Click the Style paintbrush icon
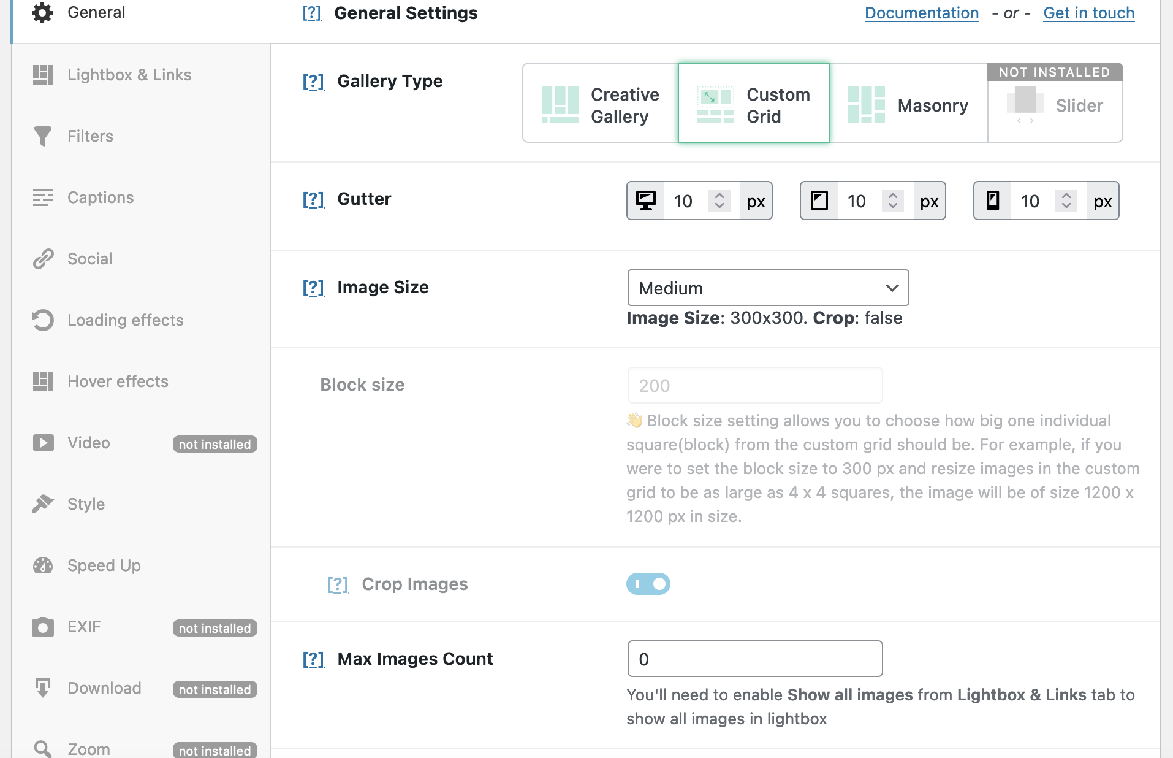 coord(43,504)
